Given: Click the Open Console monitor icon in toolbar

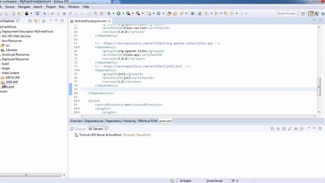Looking at the screenshot, I should click(x=37, y=14).
